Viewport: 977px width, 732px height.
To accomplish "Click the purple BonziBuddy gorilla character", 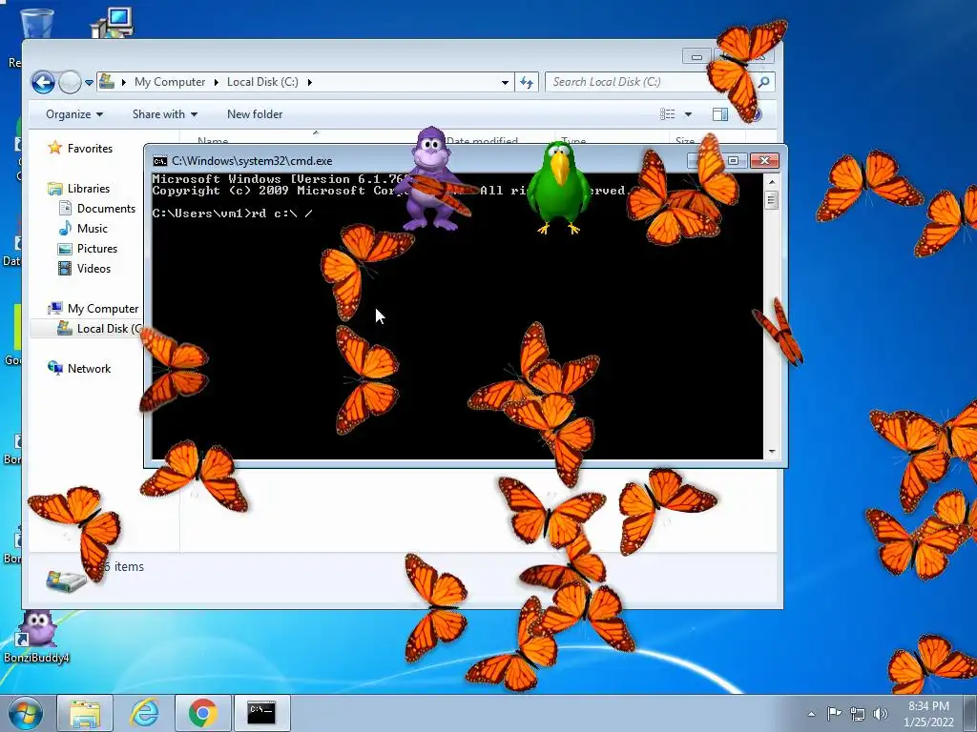I will pos(432,179).
